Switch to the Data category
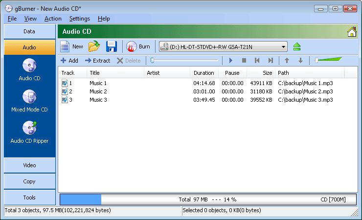The image size is (362, 220). (x=29, y=32)
